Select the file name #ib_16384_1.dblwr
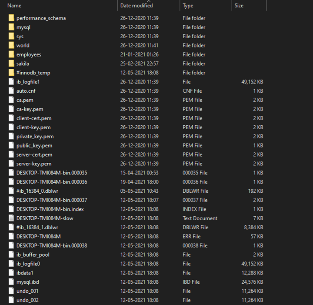The height and width of the screenshot is (305, 313). [37, 227]
